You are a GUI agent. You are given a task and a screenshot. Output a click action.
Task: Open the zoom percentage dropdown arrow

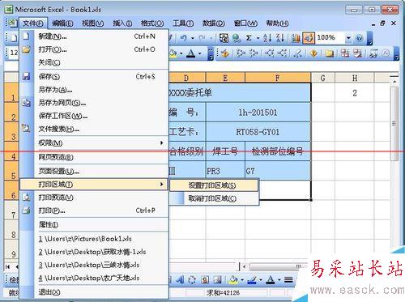pyautogui.click(x=348, y=38)
